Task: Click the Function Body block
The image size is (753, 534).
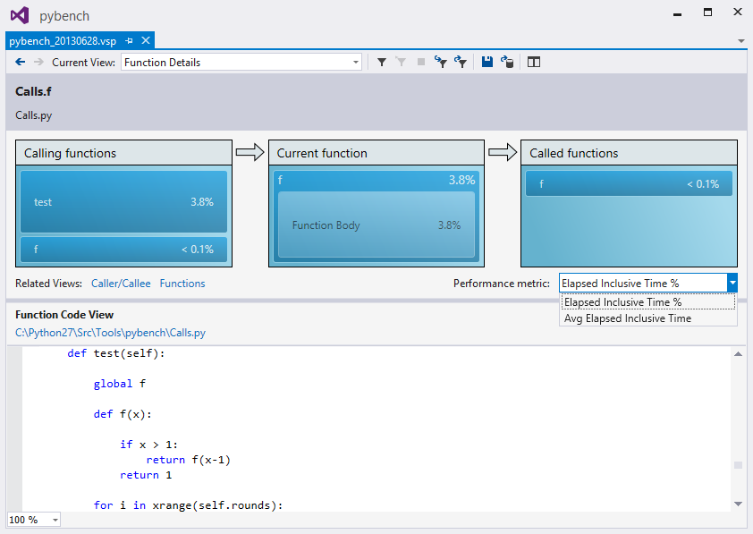Action: tap(376, 225)
